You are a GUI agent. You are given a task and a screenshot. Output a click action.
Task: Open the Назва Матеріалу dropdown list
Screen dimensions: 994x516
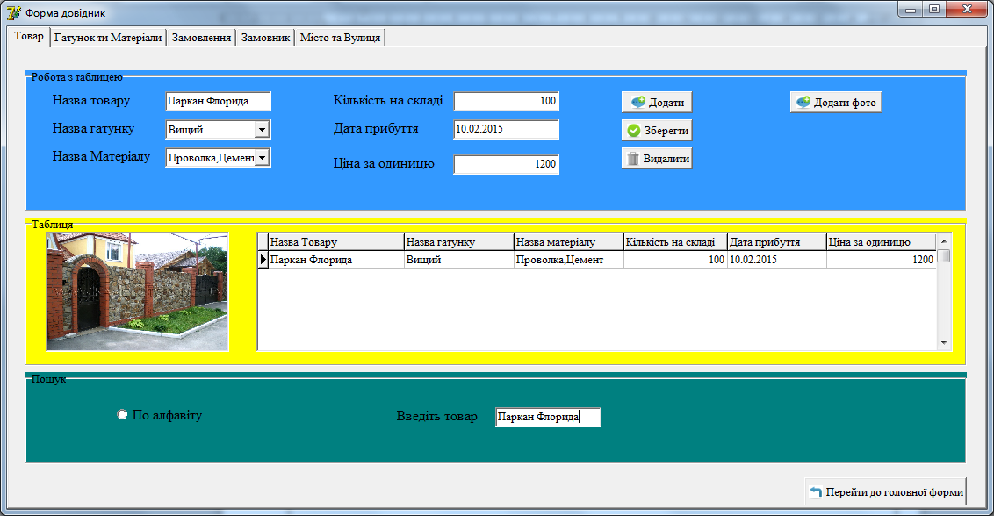pyautogui.click(x=262, y=158)
